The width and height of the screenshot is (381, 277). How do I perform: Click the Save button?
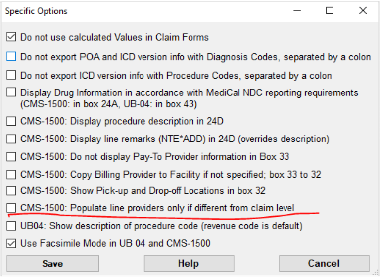[53, 263]
